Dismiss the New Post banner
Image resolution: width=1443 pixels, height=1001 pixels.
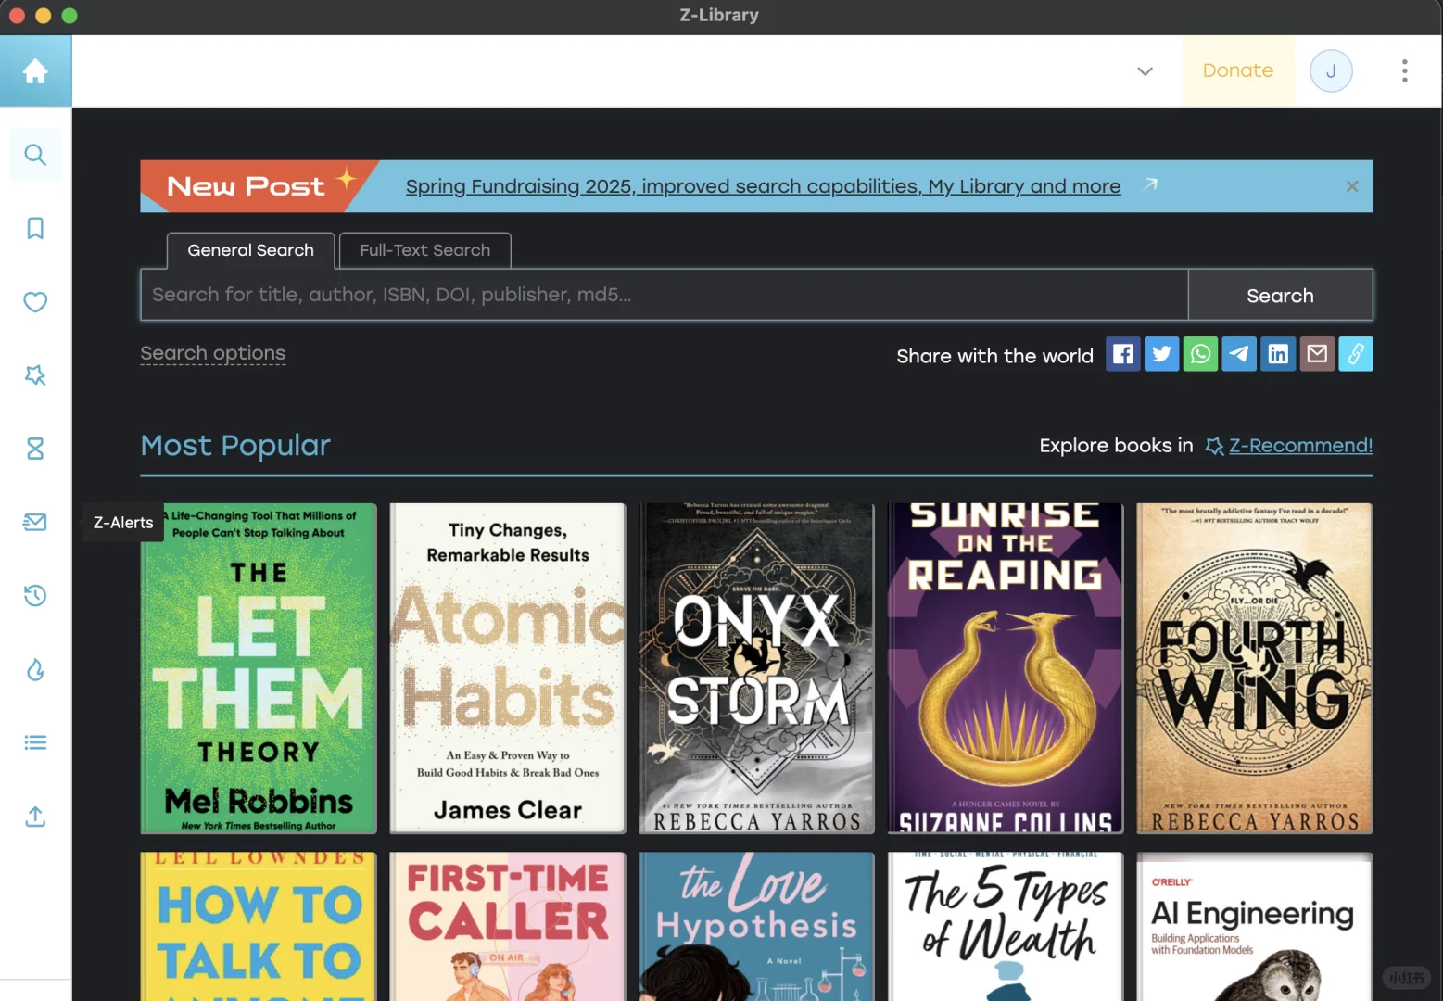[1352, 186]
